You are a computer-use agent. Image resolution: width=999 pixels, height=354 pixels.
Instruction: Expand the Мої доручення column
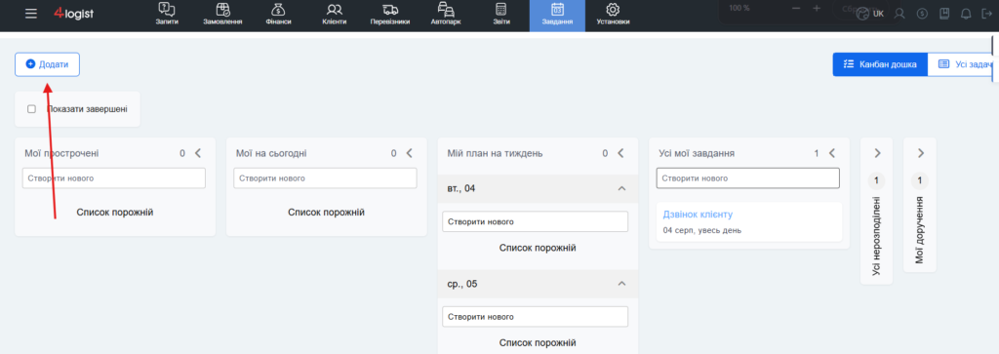[920, 153]
